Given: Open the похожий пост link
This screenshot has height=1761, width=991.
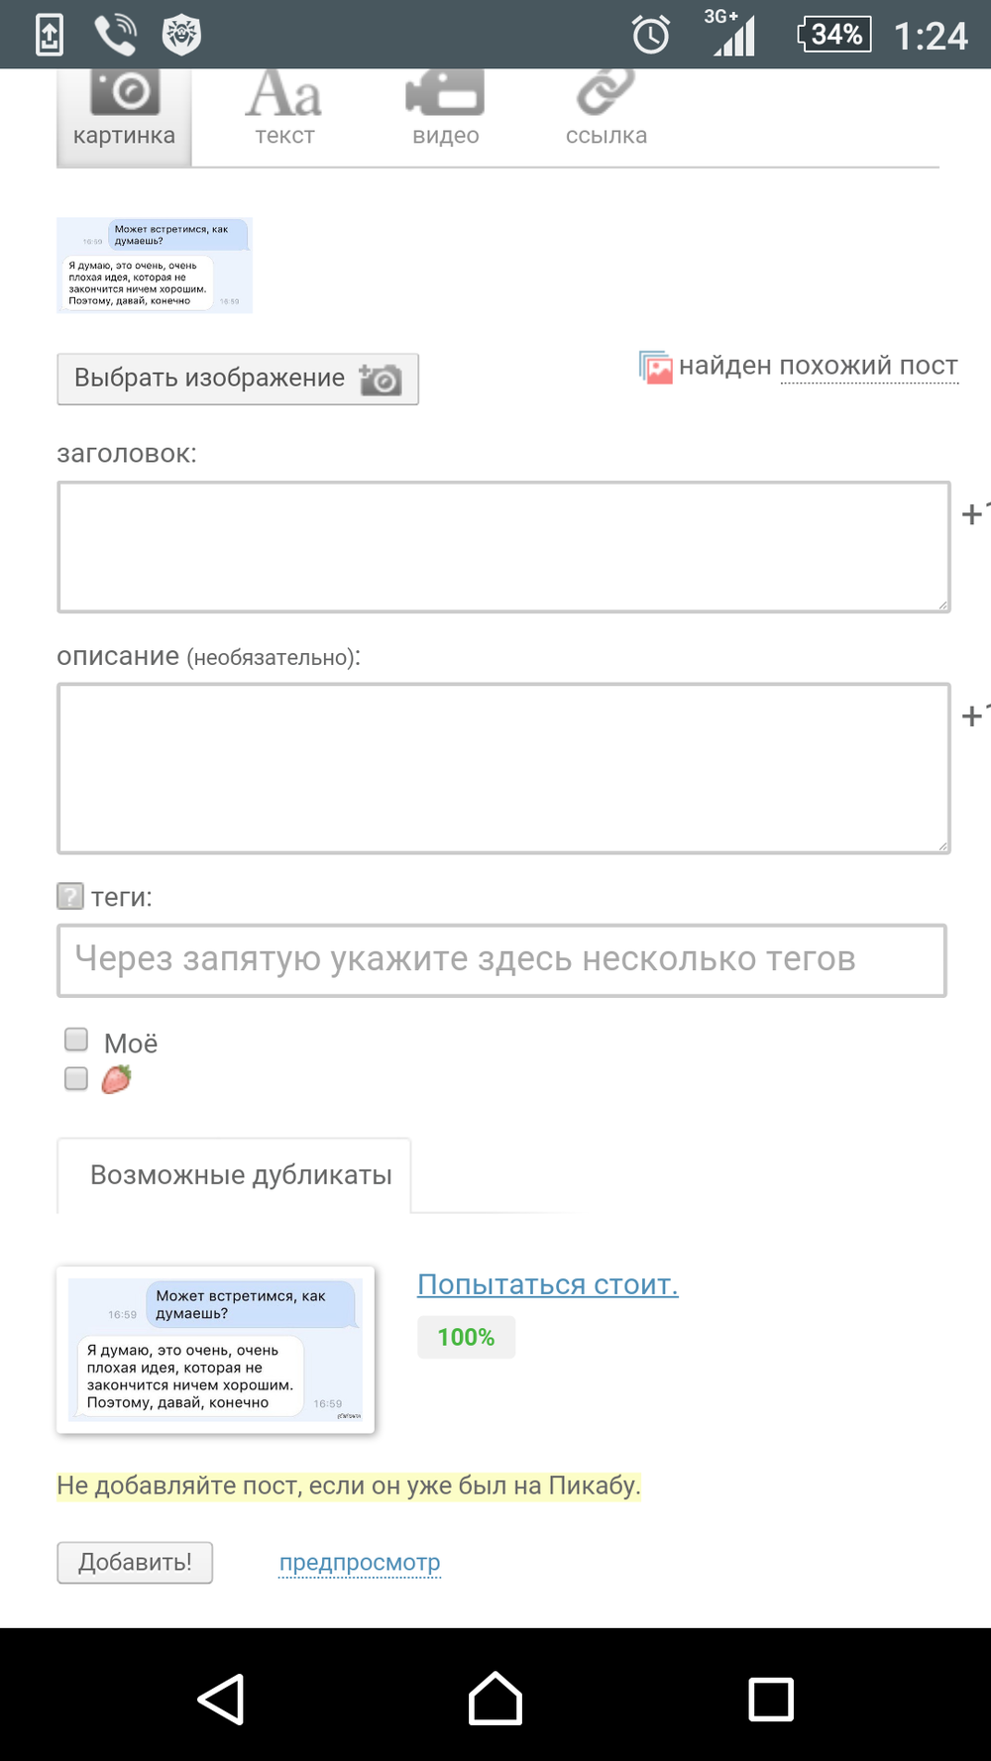Looking at the screenshot, I should coord(868,367).
